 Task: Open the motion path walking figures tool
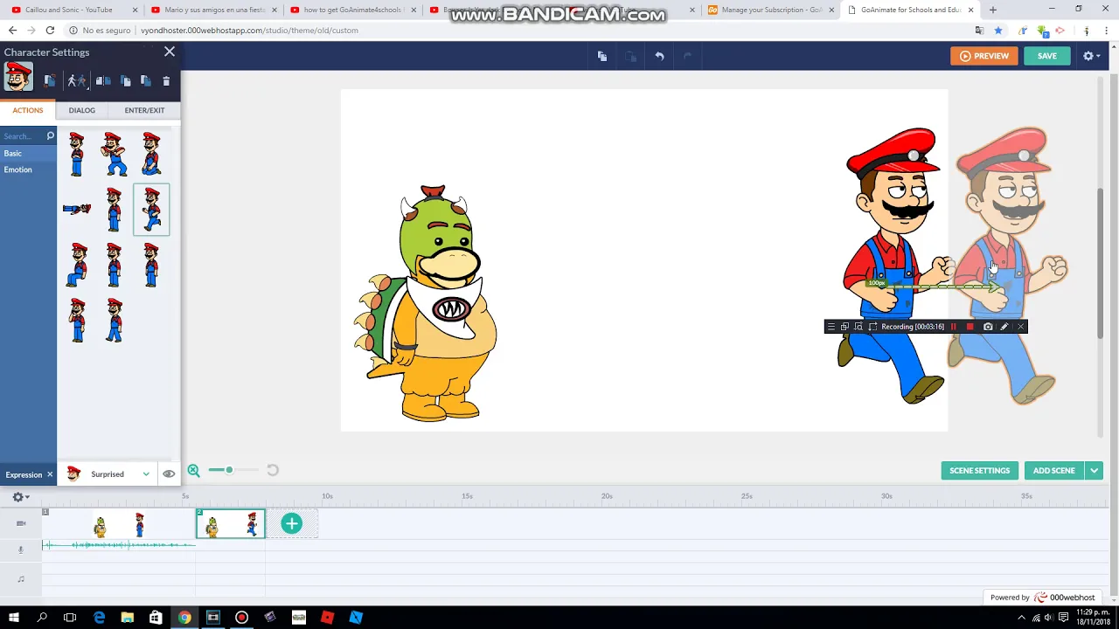coord(77,80)
